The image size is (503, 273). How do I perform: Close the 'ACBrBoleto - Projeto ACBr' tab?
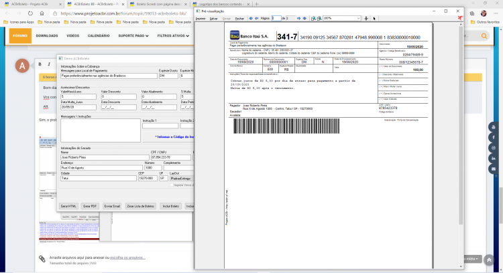click(x=60, y=4)
